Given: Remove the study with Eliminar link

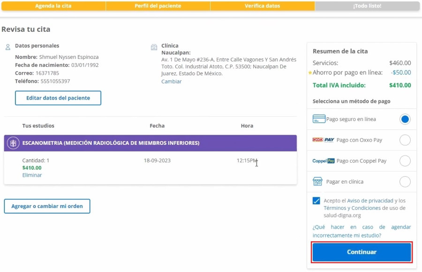Looking at the screenshot, I should (32, 175).
